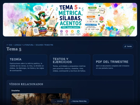Viewport: 140px width, 105px height.
Task: Click the left arrow icon in Volver
Action: click(x=55, y=101)
